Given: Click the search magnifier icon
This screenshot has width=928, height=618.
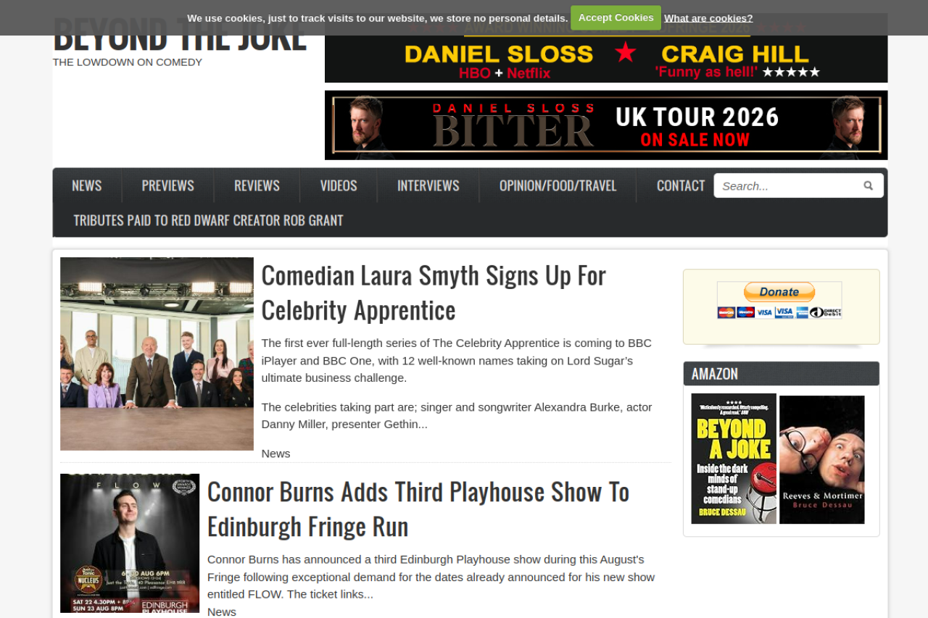Looking at the screenshot, I should pos(868,185).
